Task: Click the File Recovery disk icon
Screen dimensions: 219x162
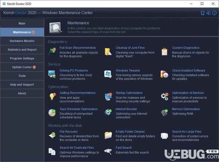Action: point(52,135)
